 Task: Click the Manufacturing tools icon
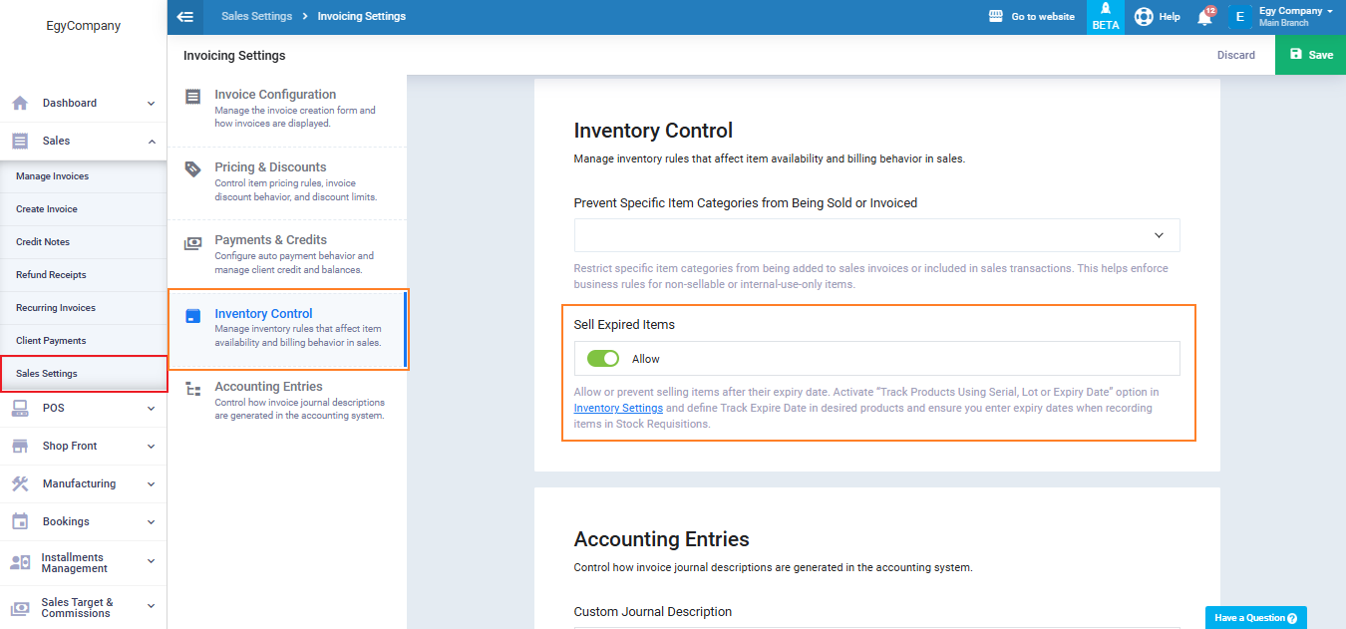[20, 483]
